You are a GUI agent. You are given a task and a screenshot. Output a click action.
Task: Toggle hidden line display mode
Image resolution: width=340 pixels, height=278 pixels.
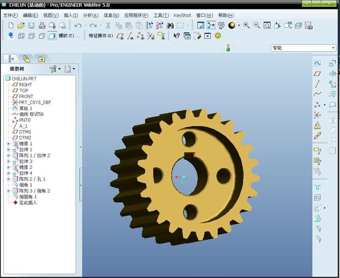pyautogui.click(x=32, y=36)
